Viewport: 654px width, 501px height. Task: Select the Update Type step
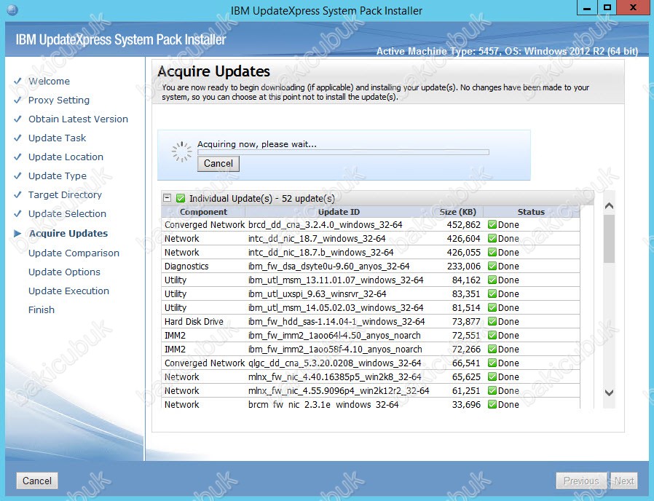click(58, 175)
